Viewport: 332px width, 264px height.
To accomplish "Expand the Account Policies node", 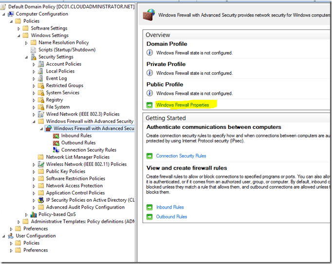I will 34,64.
